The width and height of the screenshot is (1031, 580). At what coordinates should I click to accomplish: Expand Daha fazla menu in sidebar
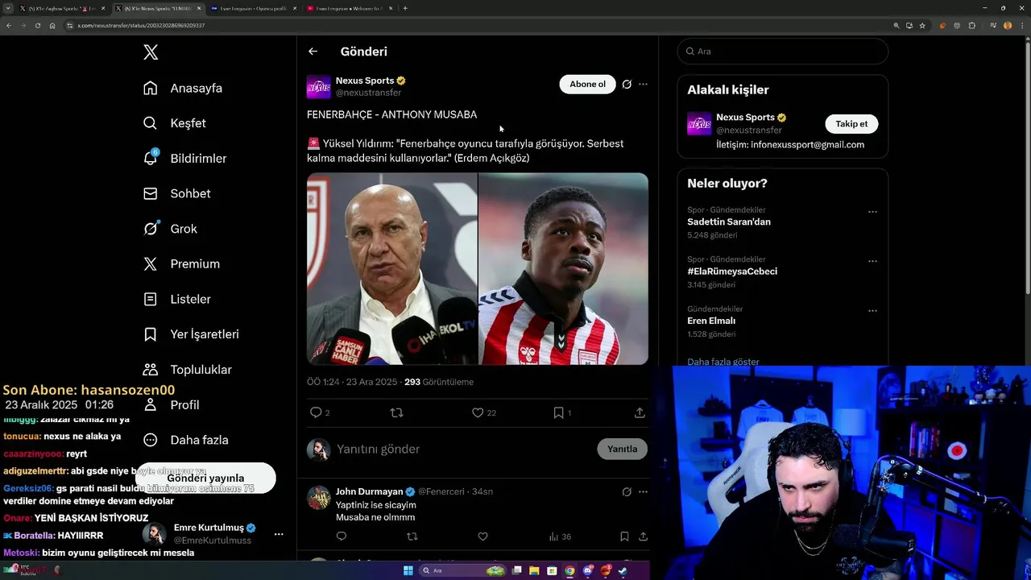click(185, 440)
